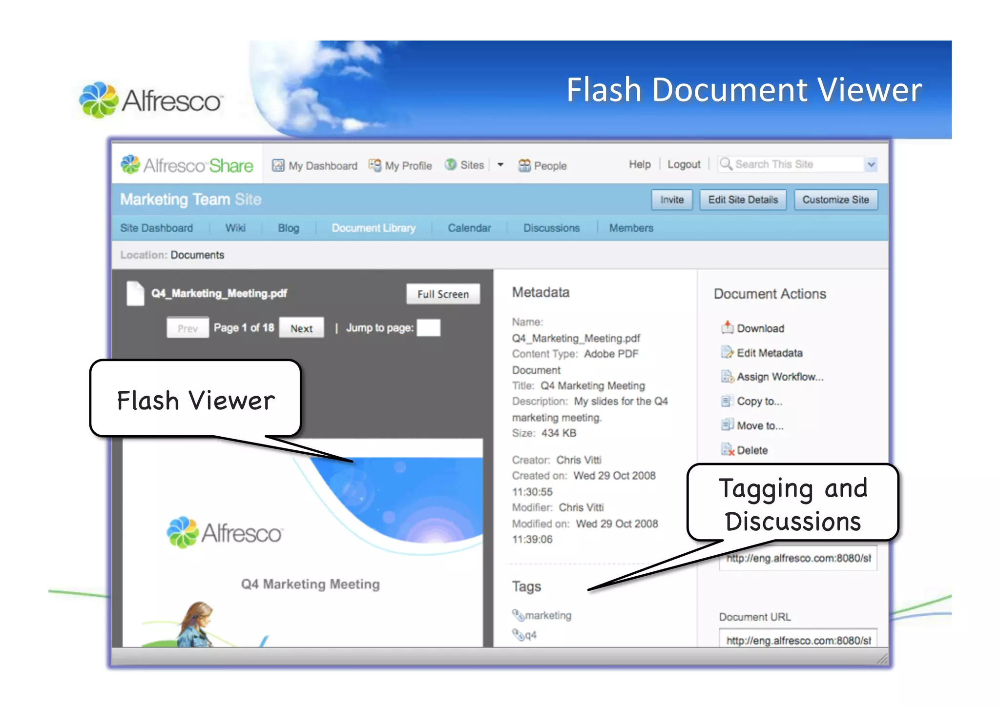Click the Q4_Marketing_Meeting.pdf title in the viewer

(219, 293)
